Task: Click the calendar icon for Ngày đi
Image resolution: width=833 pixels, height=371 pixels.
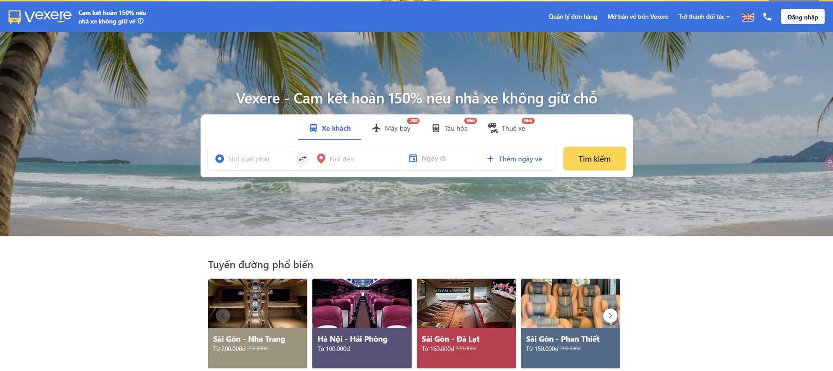Action: coord(413,158)
